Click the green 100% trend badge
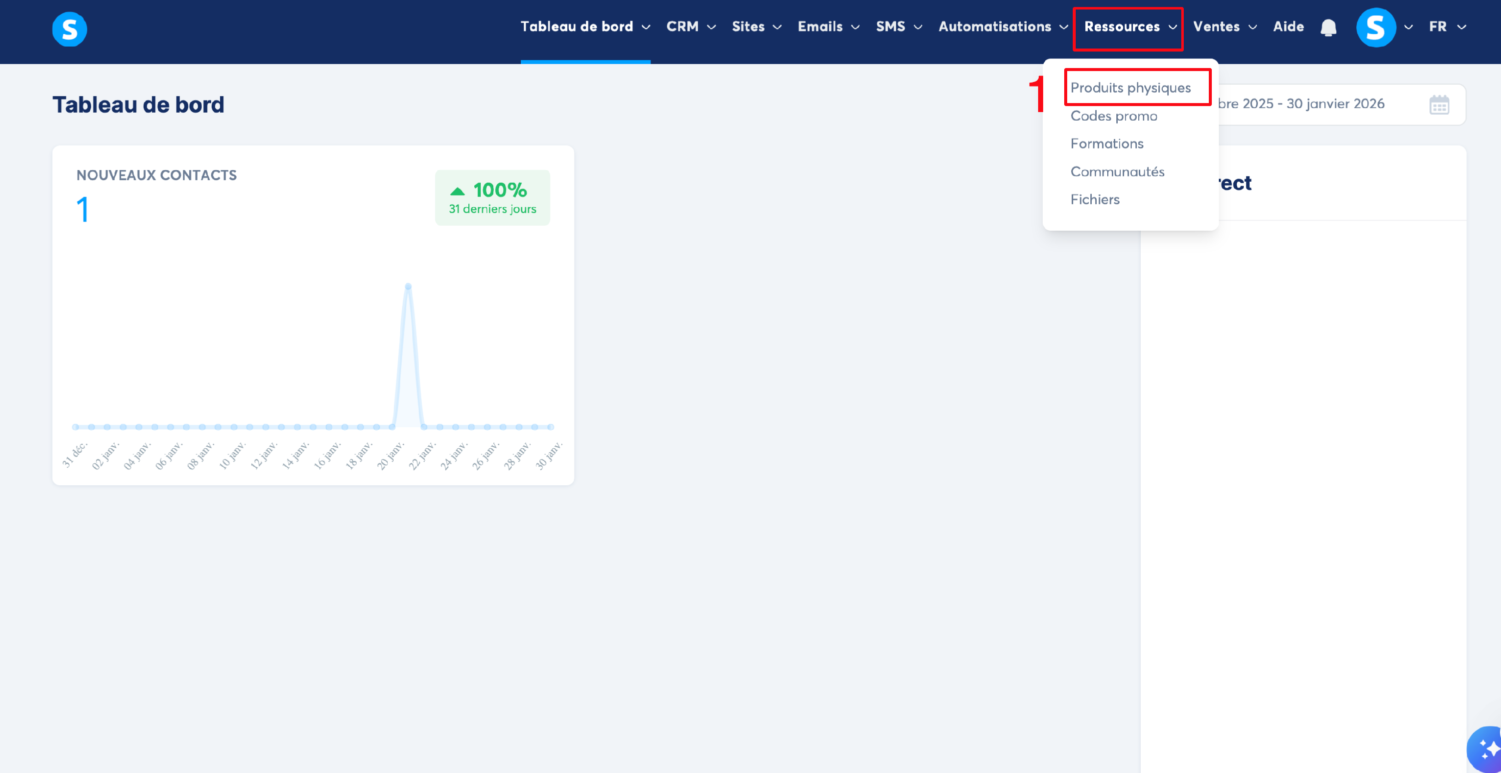This screenshot has width=1501, height=773. pyautogui.click(x=492, y=198)
